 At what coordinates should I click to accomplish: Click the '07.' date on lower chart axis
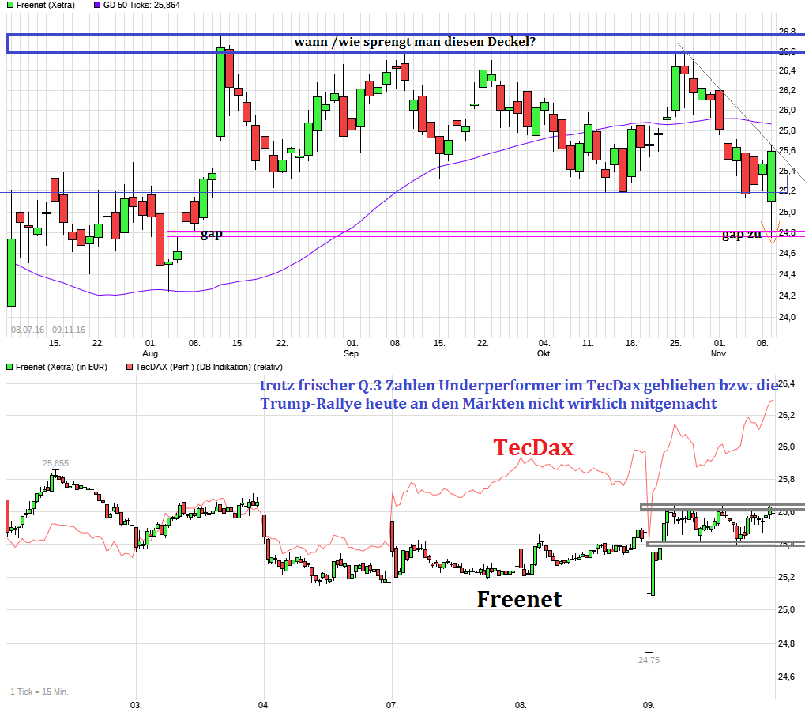(392, 706)
